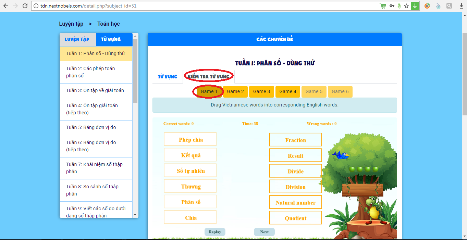
Task: Open the KIỂM TRA TỪ VỰNG tab
Action: coord(209,76)
